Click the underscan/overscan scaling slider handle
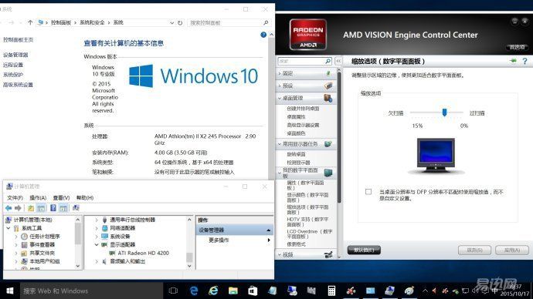533x299 pixels. (444, 113)
